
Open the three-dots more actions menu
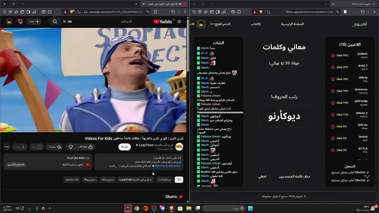[x=7, y=147]
